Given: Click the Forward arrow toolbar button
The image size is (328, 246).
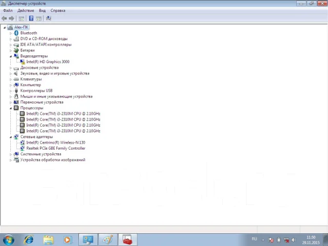Looking at the screenshot, I should click(x=11, y=18).
